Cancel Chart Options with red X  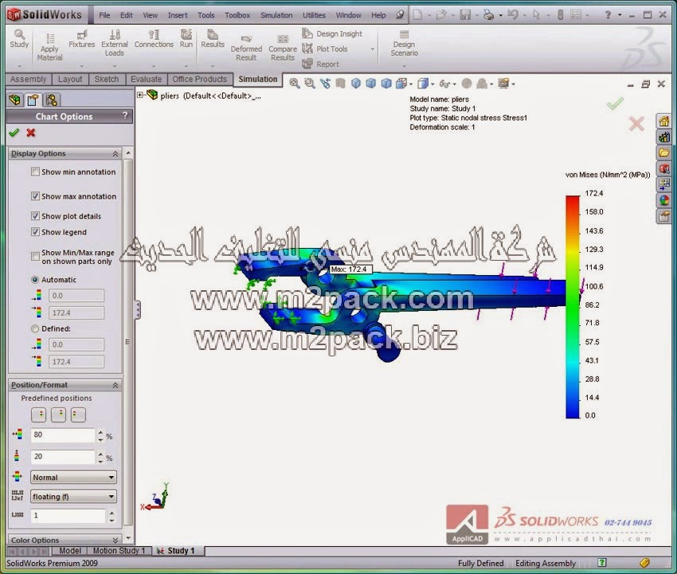pos(30,132)
